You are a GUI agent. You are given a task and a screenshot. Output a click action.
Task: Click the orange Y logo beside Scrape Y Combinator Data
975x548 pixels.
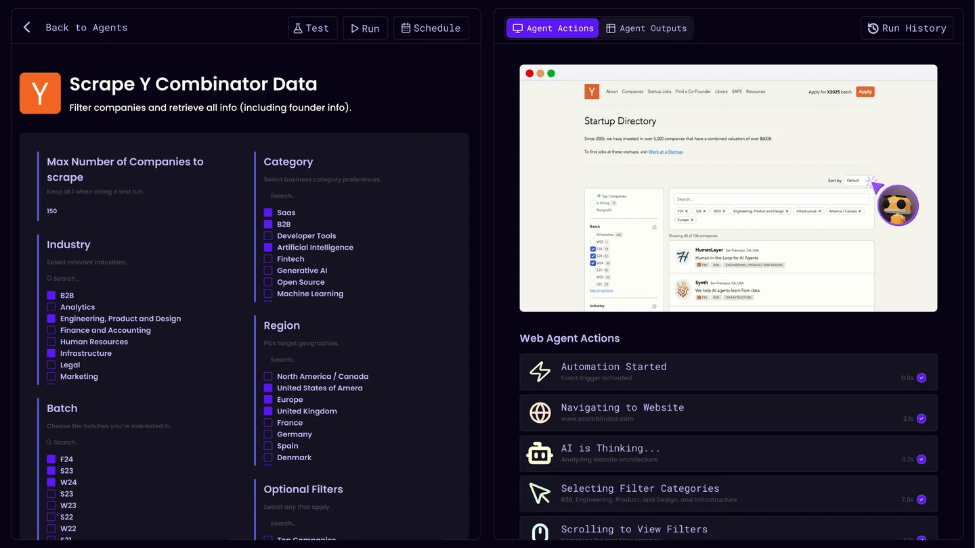40,93
